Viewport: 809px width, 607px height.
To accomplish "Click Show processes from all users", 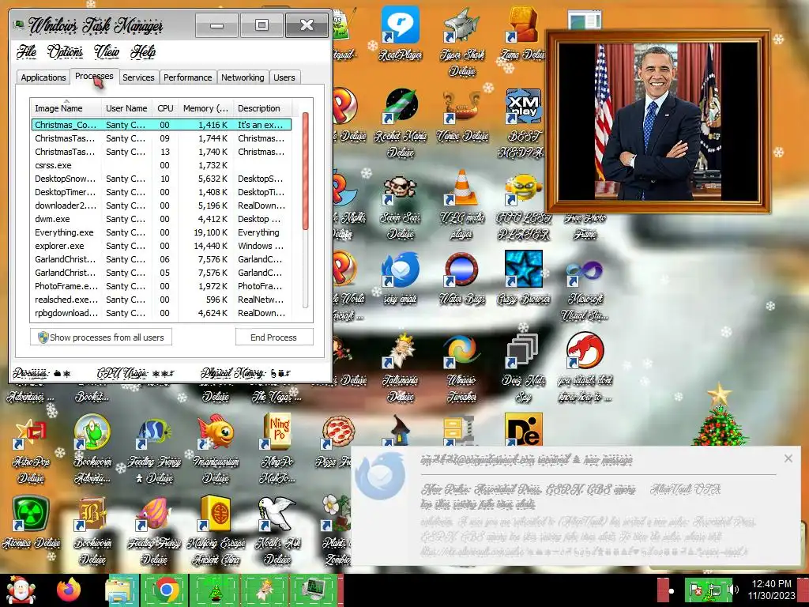I will [x=101, y=337].
